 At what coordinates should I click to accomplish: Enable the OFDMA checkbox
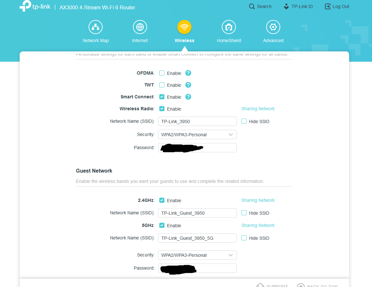(x=162, y=73)
